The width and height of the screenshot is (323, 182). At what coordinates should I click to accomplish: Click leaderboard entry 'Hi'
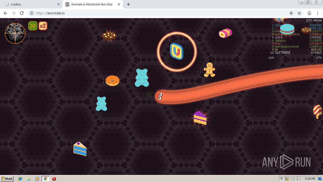(x=276, y=50)
